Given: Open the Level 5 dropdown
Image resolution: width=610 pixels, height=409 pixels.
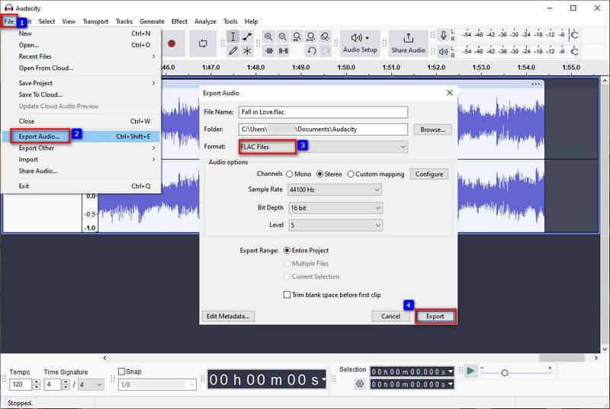Looking at the screenshot, I should [x=335, y=225].
